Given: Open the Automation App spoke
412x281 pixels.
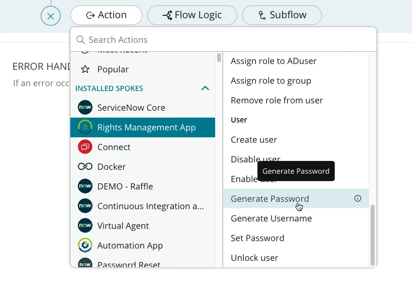Looking at the screenshot, I should 143,246.
